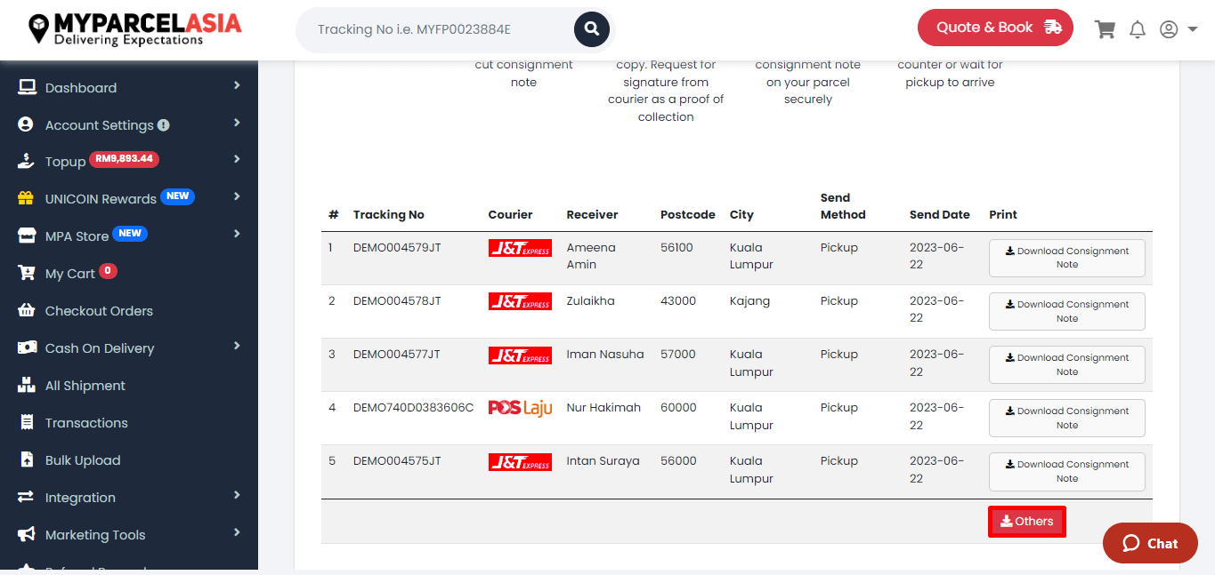
Task: Click the J&T Express logo for DEMO004579JT
Action: [x=520, y=248]
